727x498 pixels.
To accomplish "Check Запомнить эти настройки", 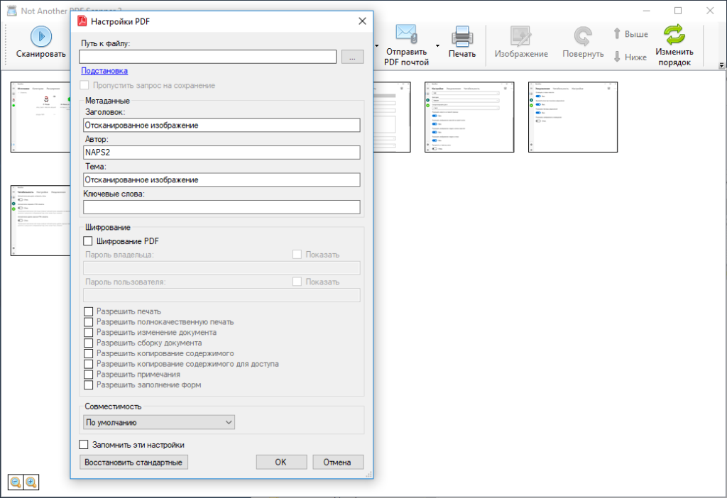I will [84, 445].
